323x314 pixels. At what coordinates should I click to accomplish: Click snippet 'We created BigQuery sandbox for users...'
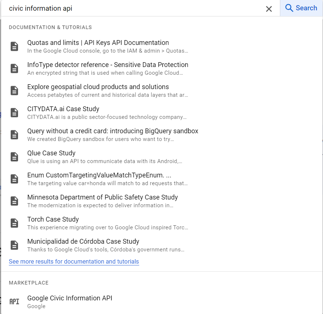101,139
